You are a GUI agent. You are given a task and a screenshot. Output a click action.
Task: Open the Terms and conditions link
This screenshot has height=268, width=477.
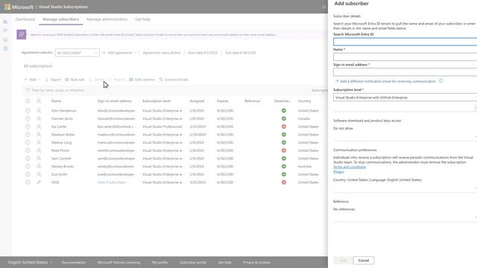pos(350,167)
